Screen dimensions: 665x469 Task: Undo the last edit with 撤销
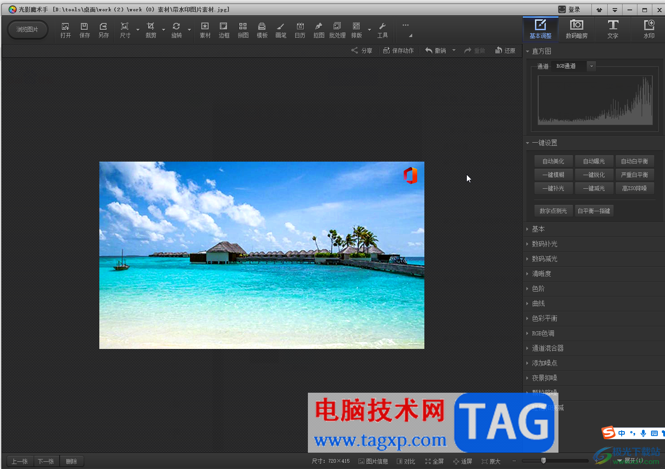click(436, 51)
